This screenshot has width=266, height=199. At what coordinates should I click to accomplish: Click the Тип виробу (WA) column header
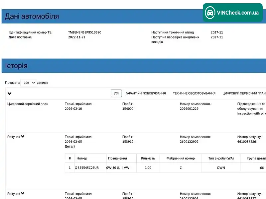click(x=221, y=158)
